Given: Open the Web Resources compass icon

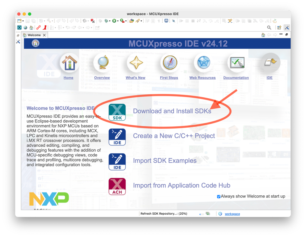Looking at the screenshot, I should click(202, 62).
